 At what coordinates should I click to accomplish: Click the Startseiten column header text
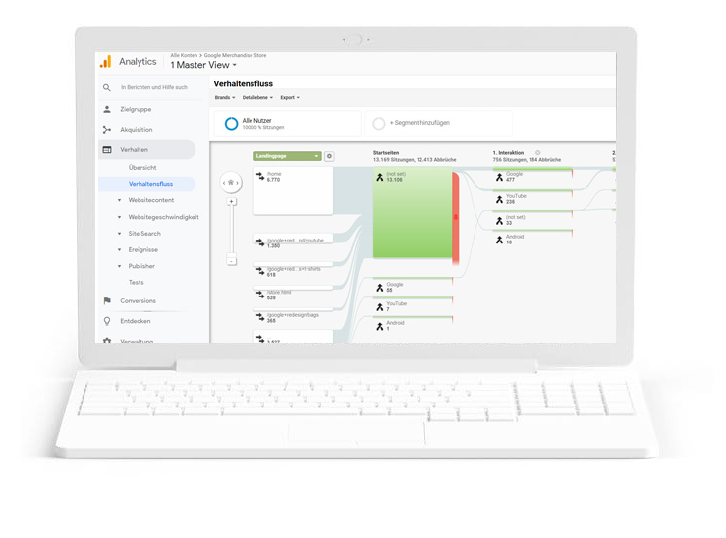click(x=386, y=152)
